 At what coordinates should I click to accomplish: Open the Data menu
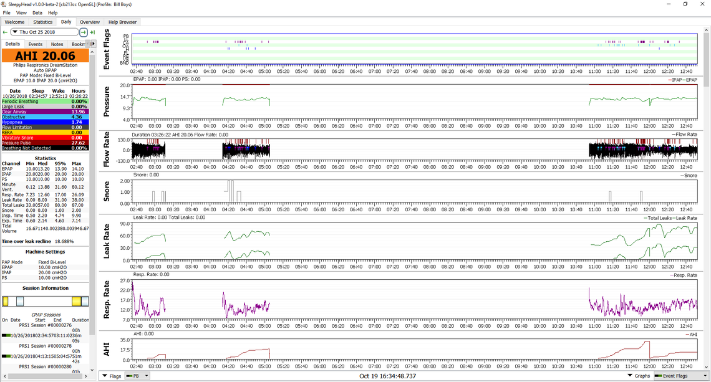click(x=37, y=12)
